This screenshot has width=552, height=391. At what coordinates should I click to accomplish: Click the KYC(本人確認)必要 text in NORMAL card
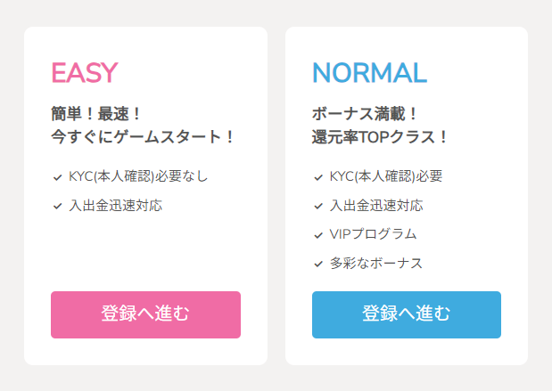point(386,176)
